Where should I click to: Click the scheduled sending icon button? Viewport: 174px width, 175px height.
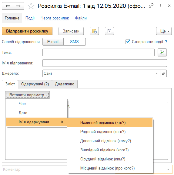coord(94,31)
